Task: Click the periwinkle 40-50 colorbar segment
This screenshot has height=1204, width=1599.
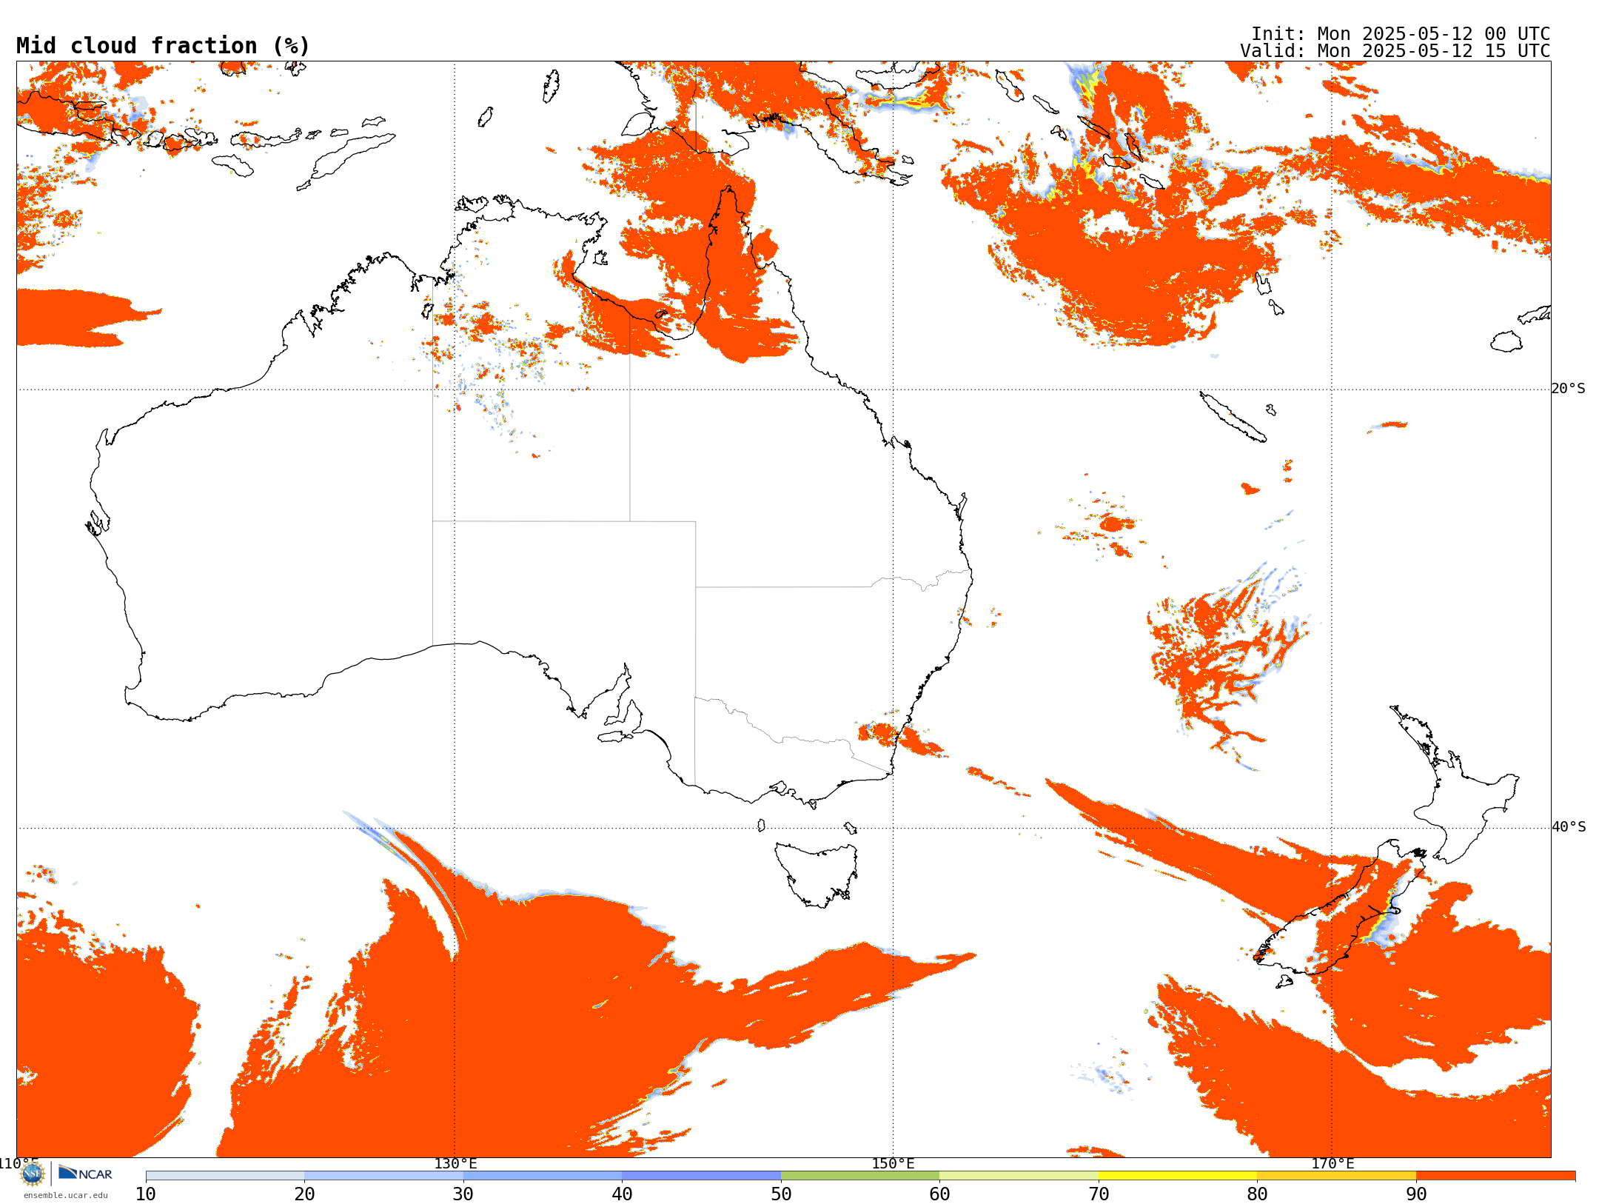Action: [701, 1175]
